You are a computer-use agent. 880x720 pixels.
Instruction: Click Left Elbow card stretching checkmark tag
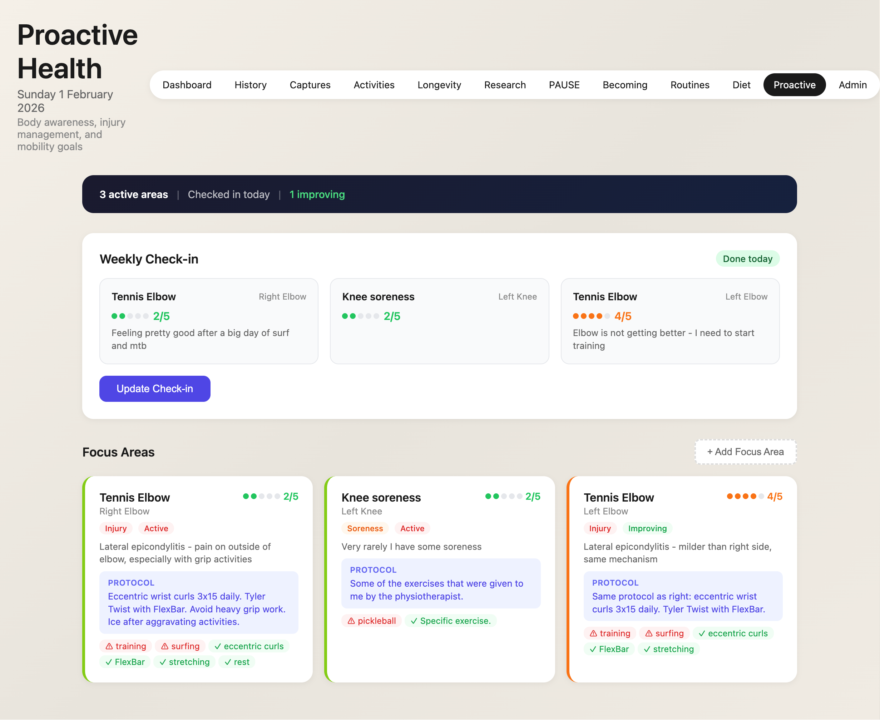pos(668,649)
